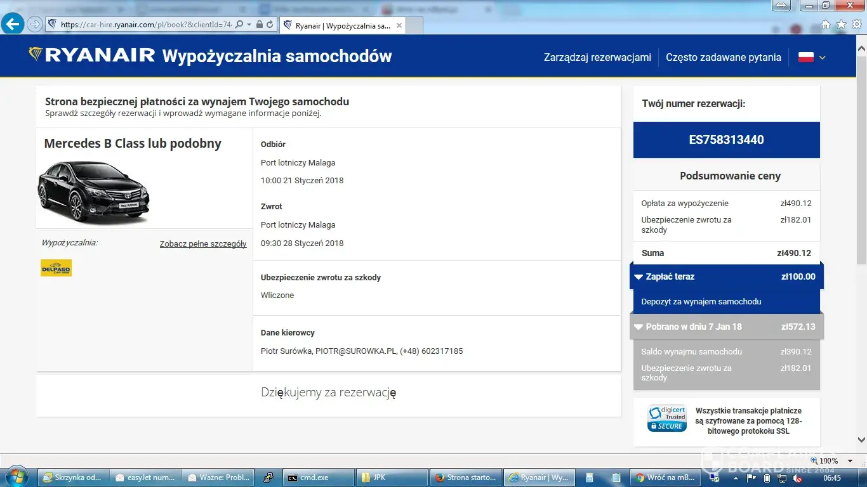The height and width of the screenshot is (487, 867).
Task: Click the Delpaso car hire logo
Action: point(56,268)
